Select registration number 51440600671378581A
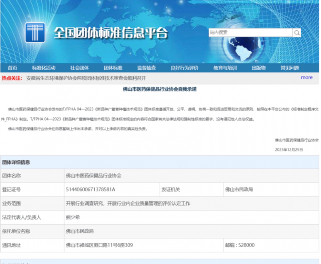 coord(91,189)
